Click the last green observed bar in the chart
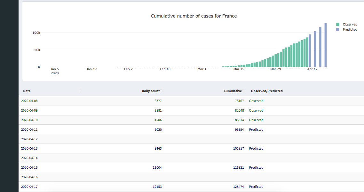The height and width of the screenshot is (192, 364). pyautogui.click(x=307, y=52)
